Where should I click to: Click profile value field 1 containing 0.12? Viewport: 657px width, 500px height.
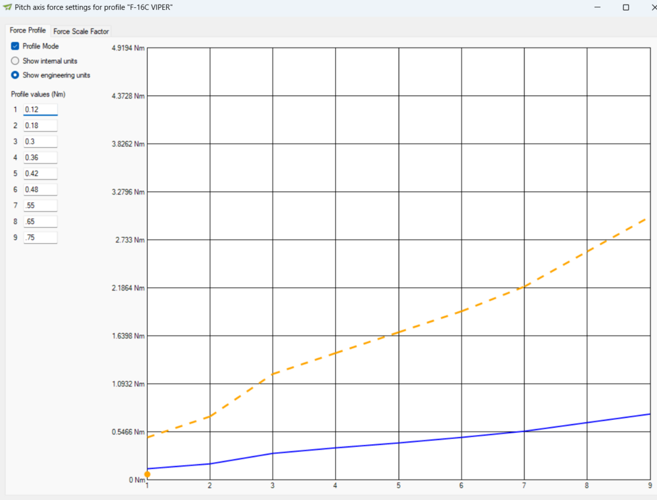click(x=40, y=110)
